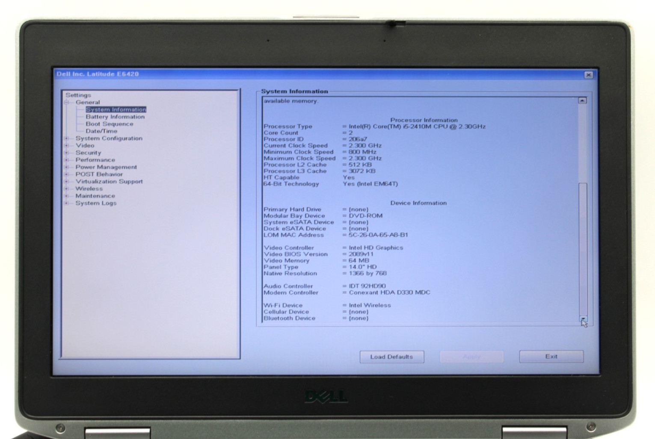
Task: Expand the Maintenance node
Action: 67,196
